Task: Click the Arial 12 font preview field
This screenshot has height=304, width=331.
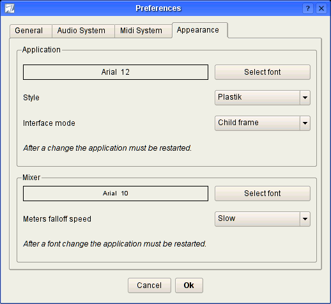Action: tap(116, 72)
